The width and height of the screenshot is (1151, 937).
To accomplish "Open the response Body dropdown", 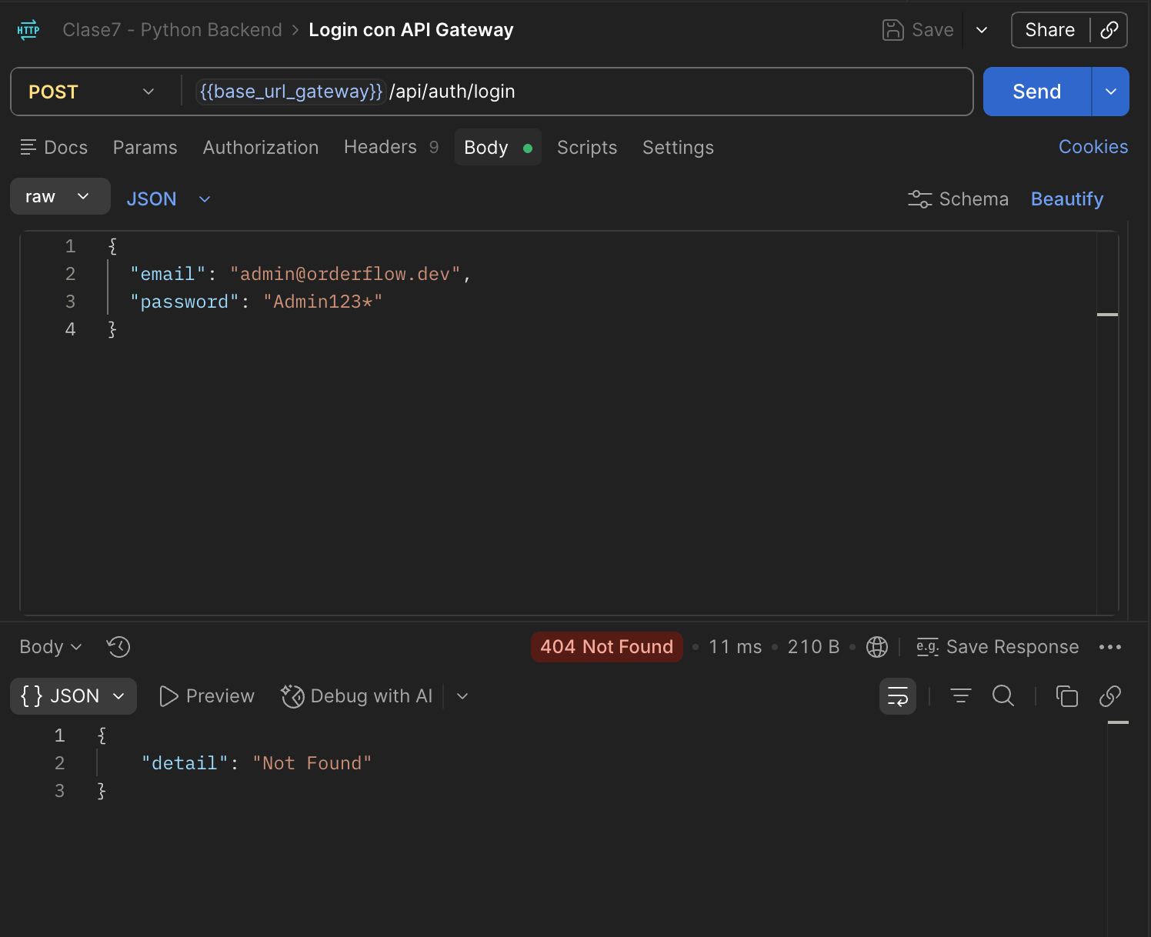I will [x=51, y=647].
